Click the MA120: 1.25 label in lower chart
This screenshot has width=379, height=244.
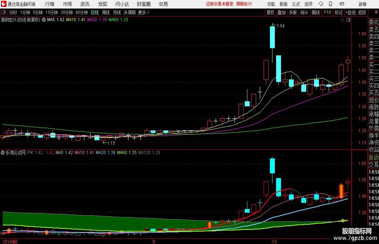(149, 153)
